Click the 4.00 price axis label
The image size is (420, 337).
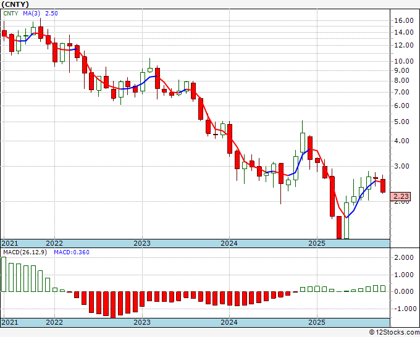(x=402, y=141)
